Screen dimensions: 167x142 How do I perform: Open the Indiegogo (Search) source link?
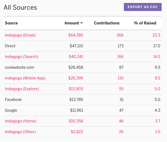click(21, 57)
